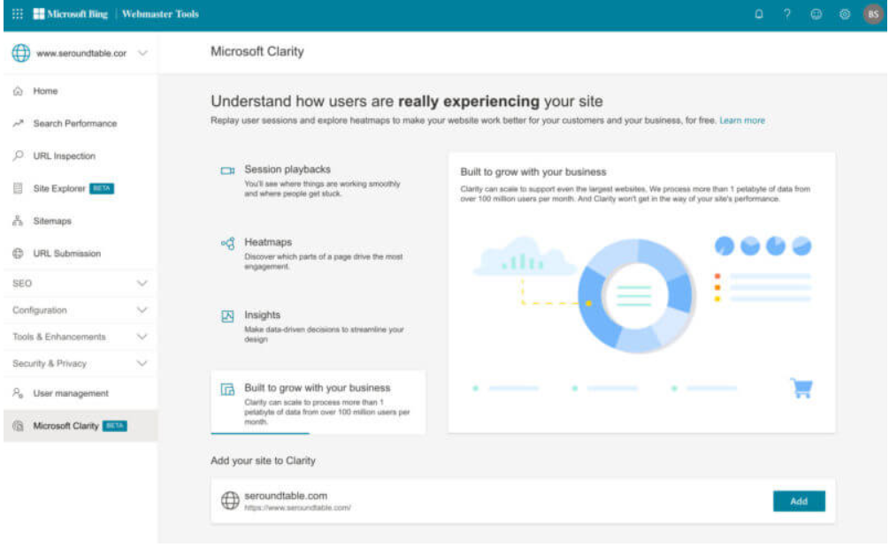Click the Search Performance trend icon
The height and width of the screenshot is (547, 889).
(x=19, y=123)
